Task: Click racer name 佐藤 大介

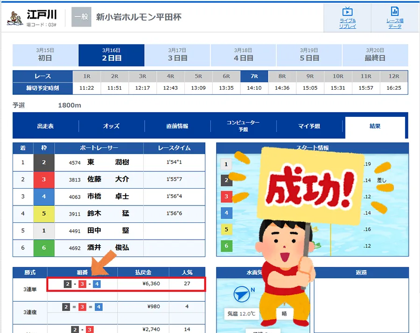Action: tap(108, 179)
